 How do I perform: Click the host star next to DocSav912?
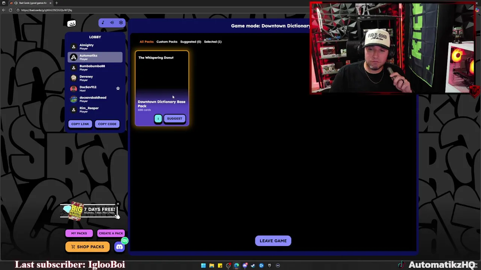pos(118,88)
